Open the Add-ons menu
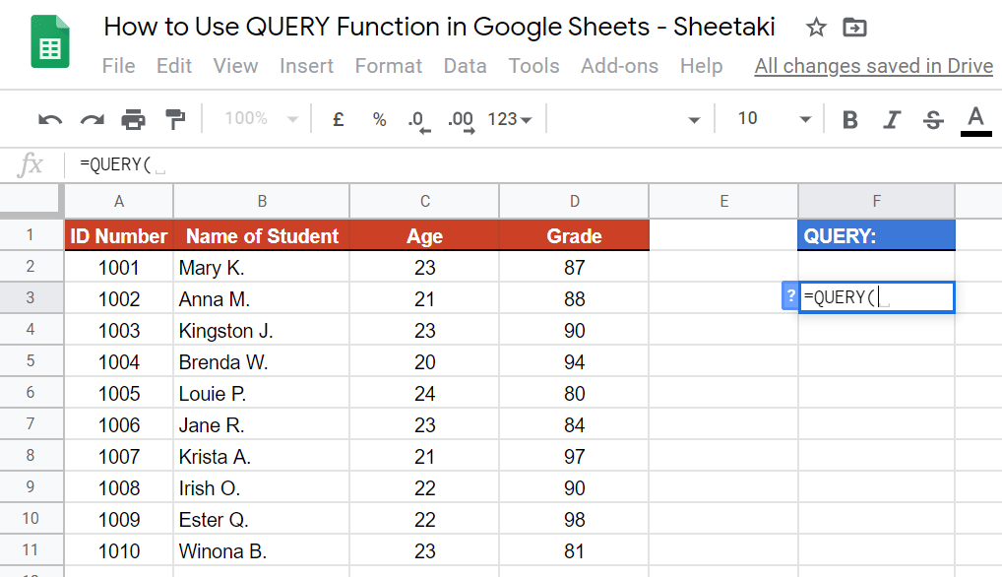1002x577 pixels. [x=619, y=66]
